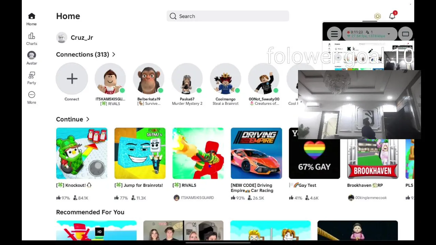
Task: Open Paska67 friend avatar
Action: (187, 79)
